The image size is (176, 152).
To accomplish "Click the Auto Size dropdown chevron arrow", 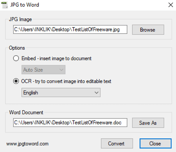I will [x=61, y=70].
